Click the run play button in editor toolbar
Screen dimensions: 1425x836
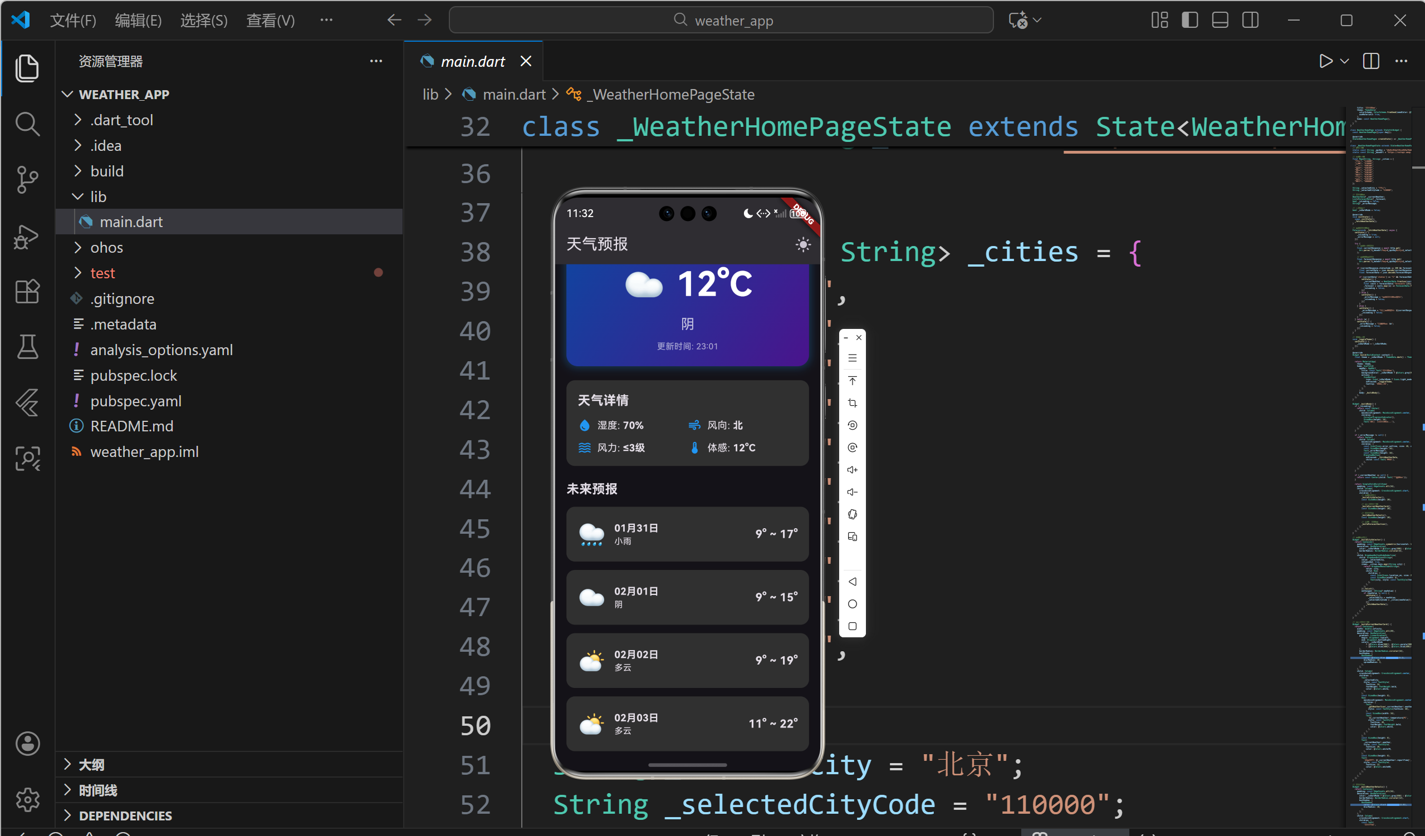pos(1325,61)
